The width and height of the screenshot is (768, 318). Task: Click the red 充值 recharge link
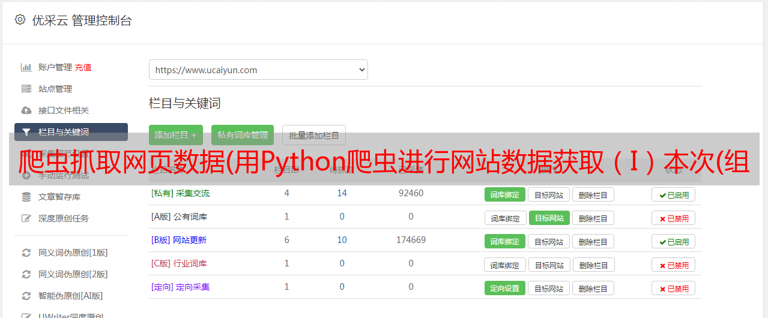coord(83,67)
